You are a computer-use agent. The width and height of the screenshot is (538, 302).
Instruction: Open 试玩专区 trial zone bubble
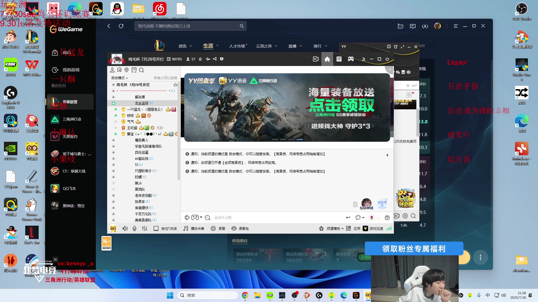tap(382, 204)
